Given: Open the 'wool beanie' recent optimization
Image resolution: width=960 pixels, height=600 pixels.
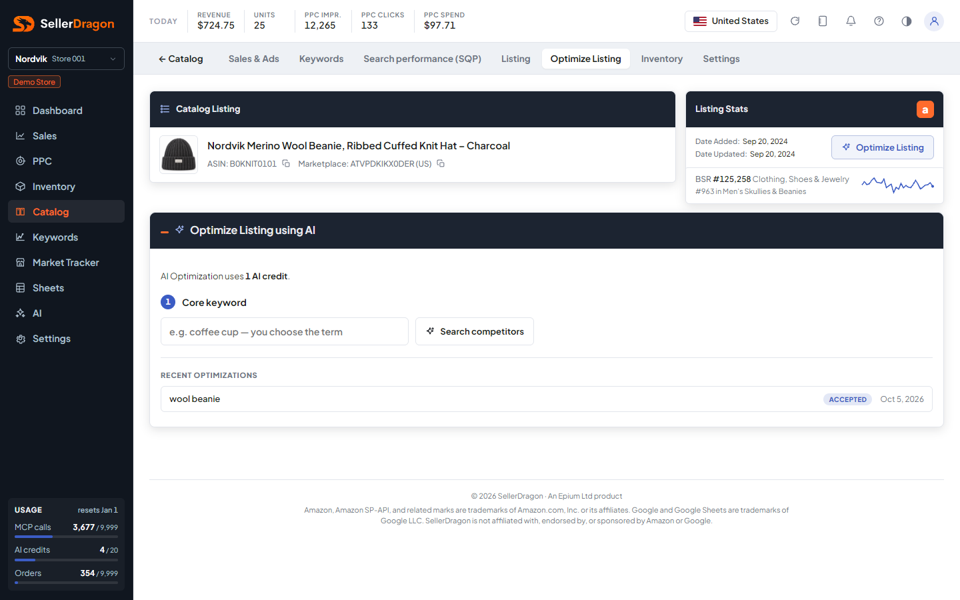Looking at the screenshot, I should click(547, 399).
